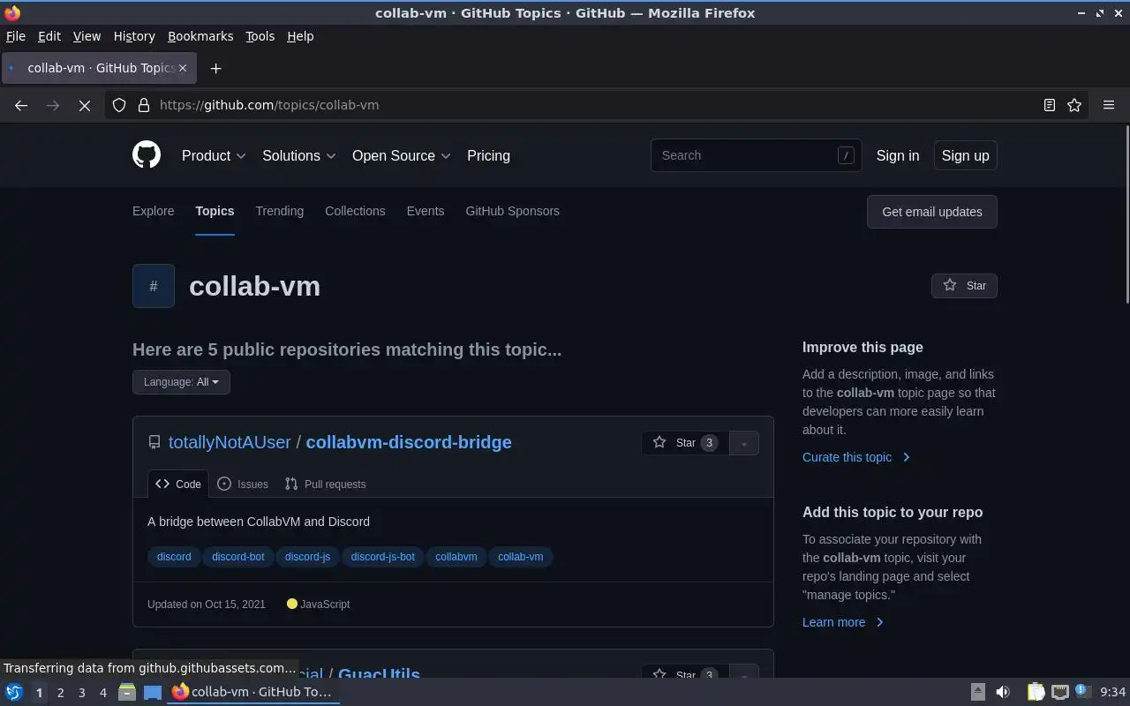This screenshot has width=1130, height=706.
Task: Open GitHub Sponsors tab
Action: point(512,211)
